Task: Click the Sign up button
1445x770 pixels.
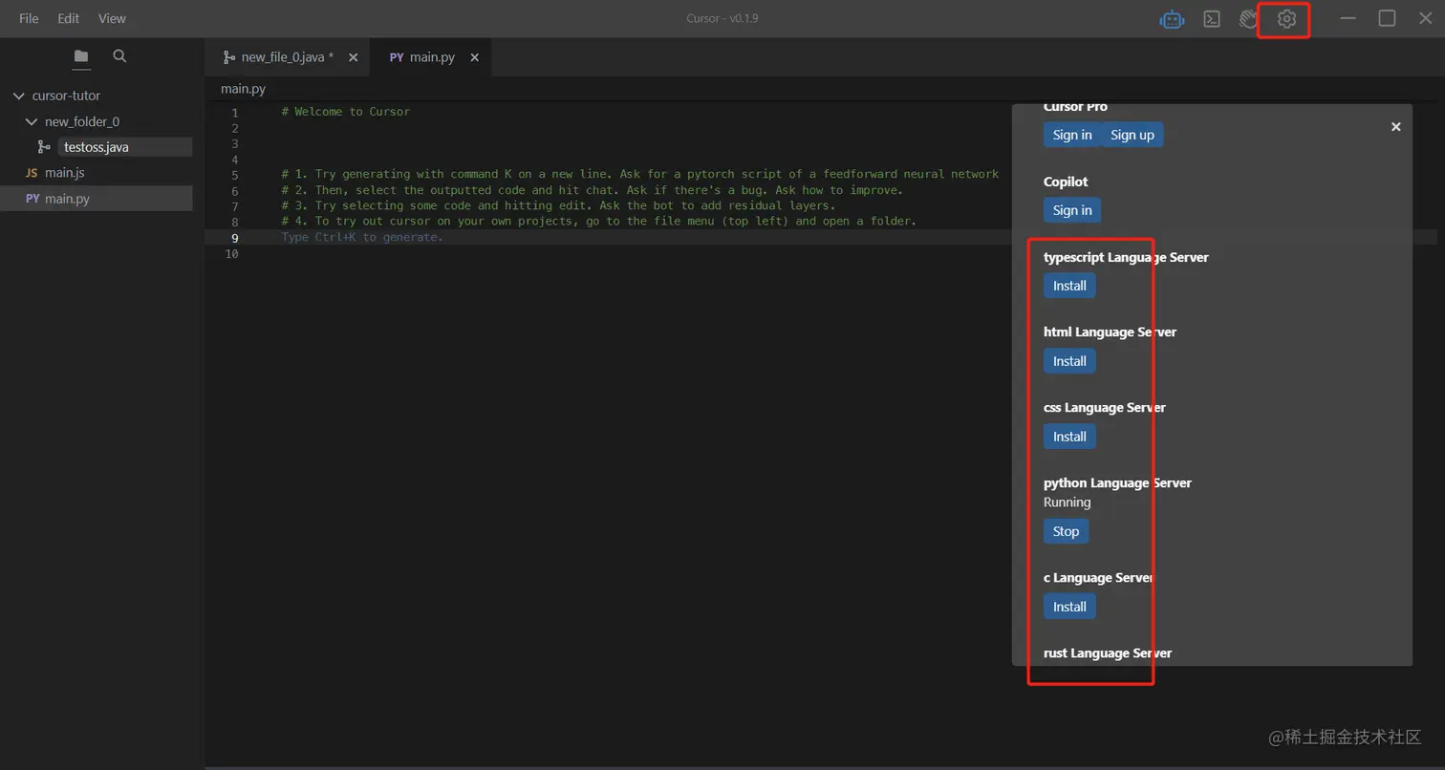Action: click(1132, 135)
